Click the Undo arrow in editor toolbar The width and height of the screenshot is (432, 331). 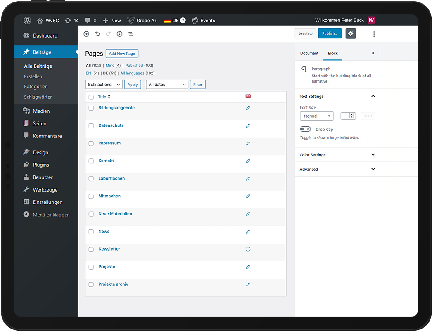[97, 34]
